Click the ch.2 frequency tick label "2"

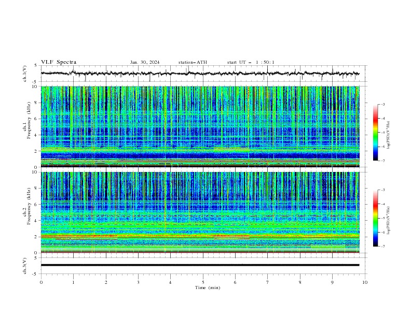tap(37, 237)
